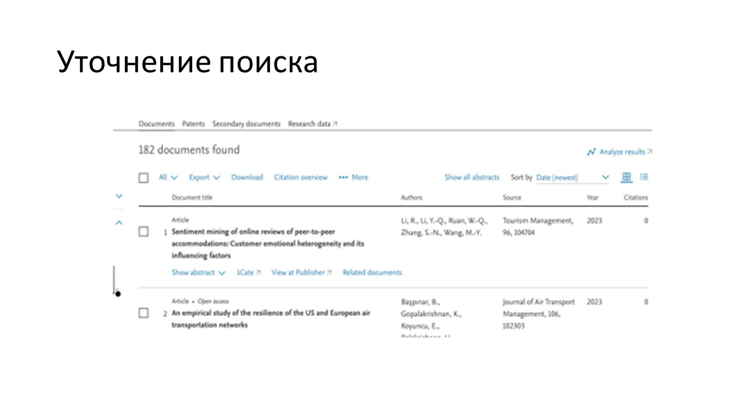Toggle the select-all documents checkbox

click(143, 178)
